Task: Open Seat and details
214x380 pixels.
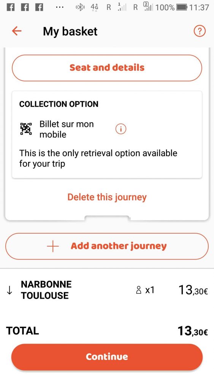Action: click(x=107, y=68)
